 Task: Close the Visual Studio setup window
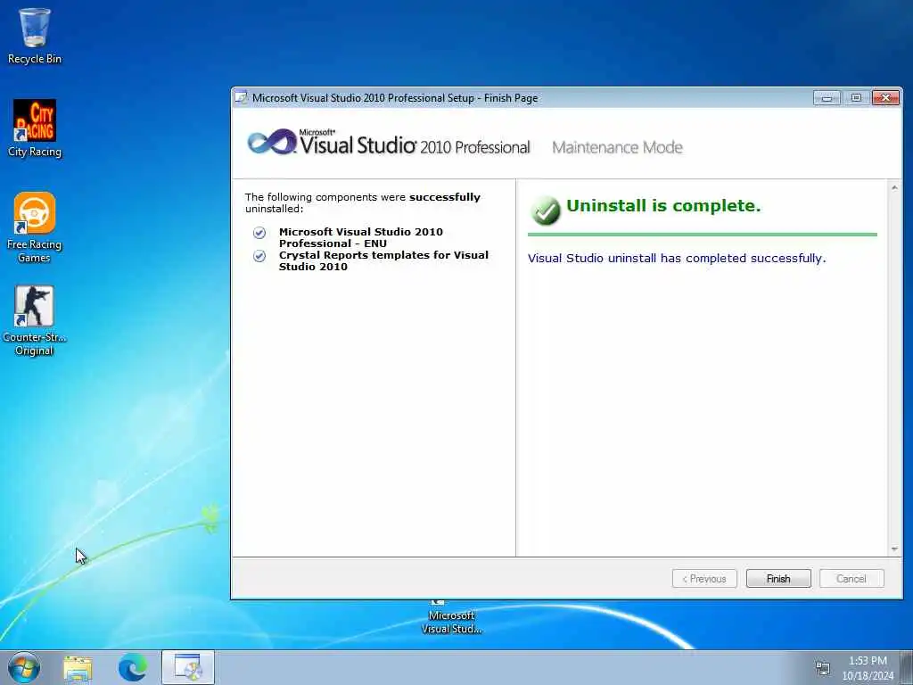tap(885, 98)
